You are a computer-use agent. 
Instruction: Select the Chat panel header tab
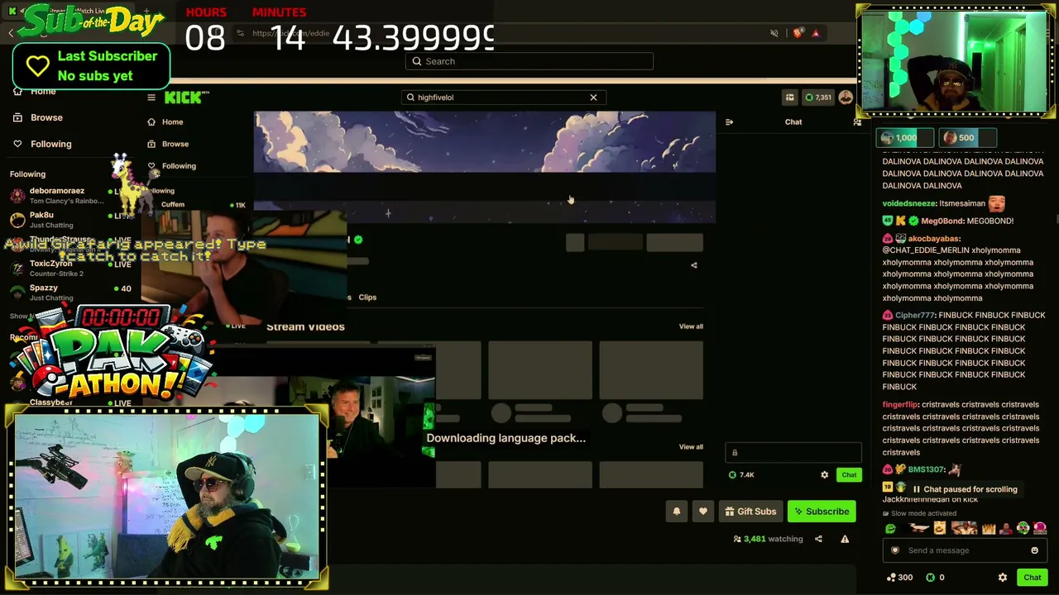[x=793, y=122]
